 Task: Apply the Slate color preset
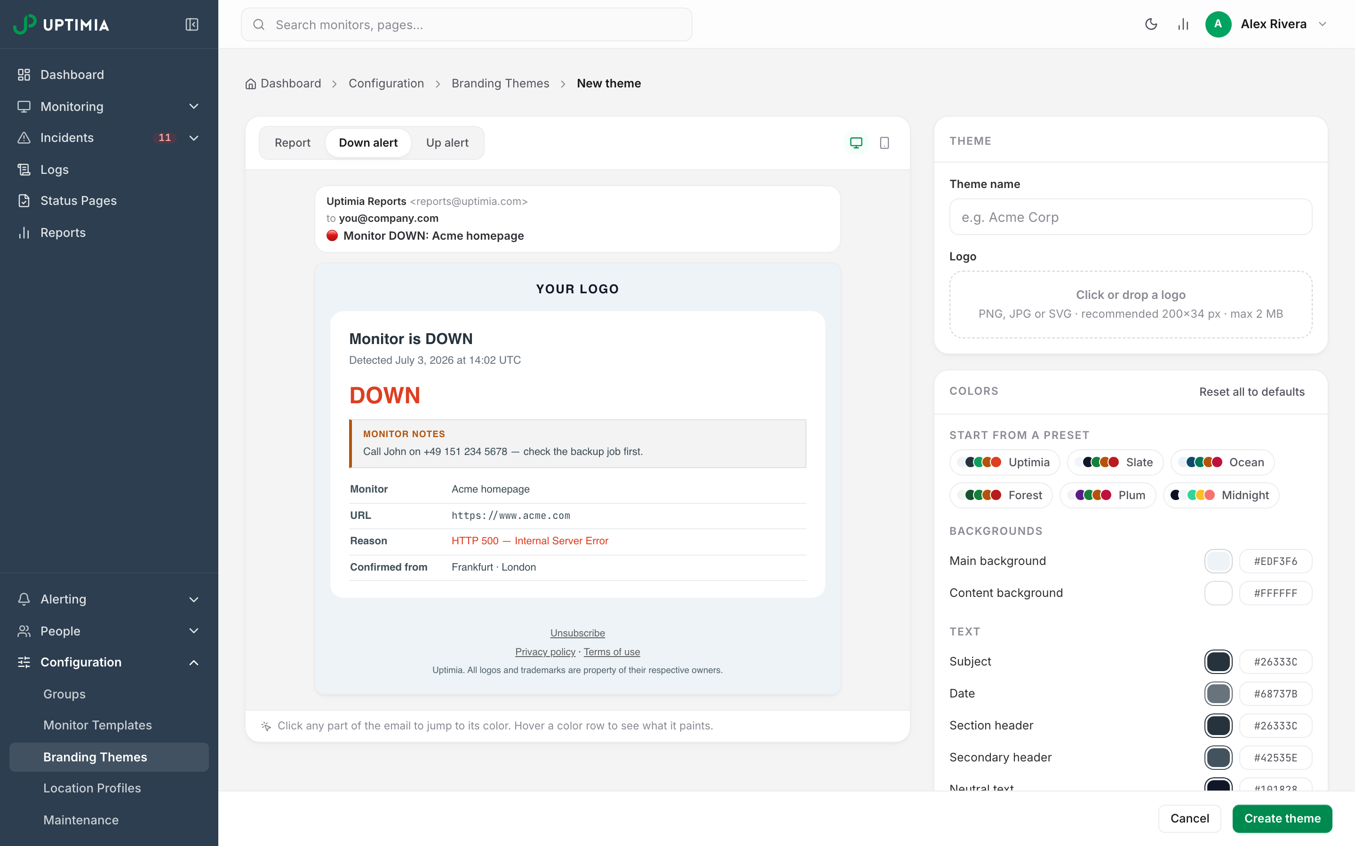[1115, 462]
